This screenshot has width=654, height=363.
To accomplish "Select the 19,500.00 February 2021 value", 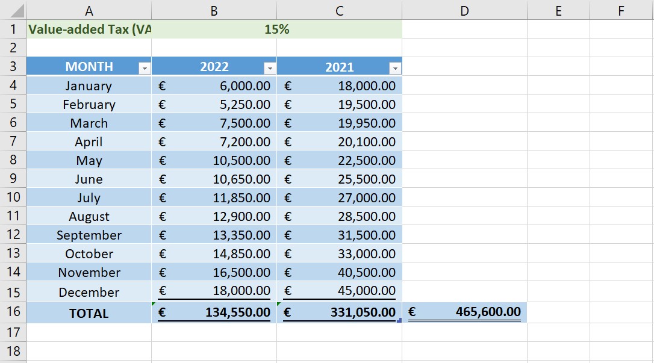I will click(x=340, y=104).
